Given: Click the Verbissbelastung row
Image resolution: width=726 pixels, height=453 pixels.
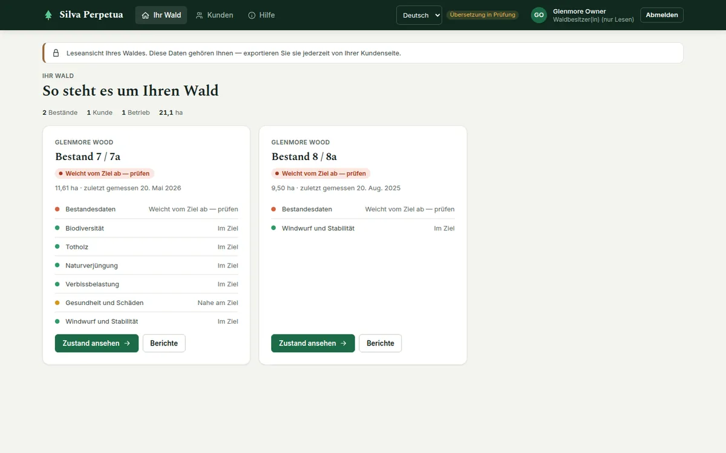Looking at the screenshot, I should pyautogui.click(x=146, y=284).
